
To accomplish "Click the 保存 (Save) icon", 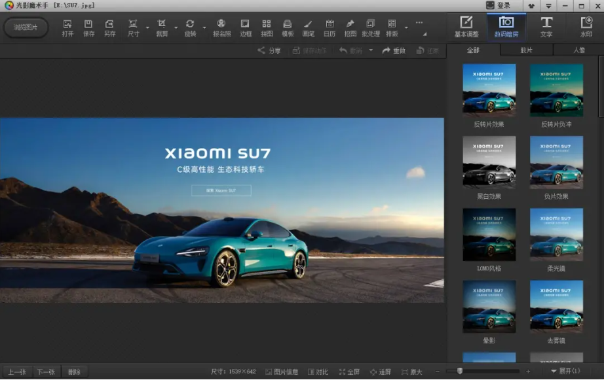I will [x=88, y=28].
